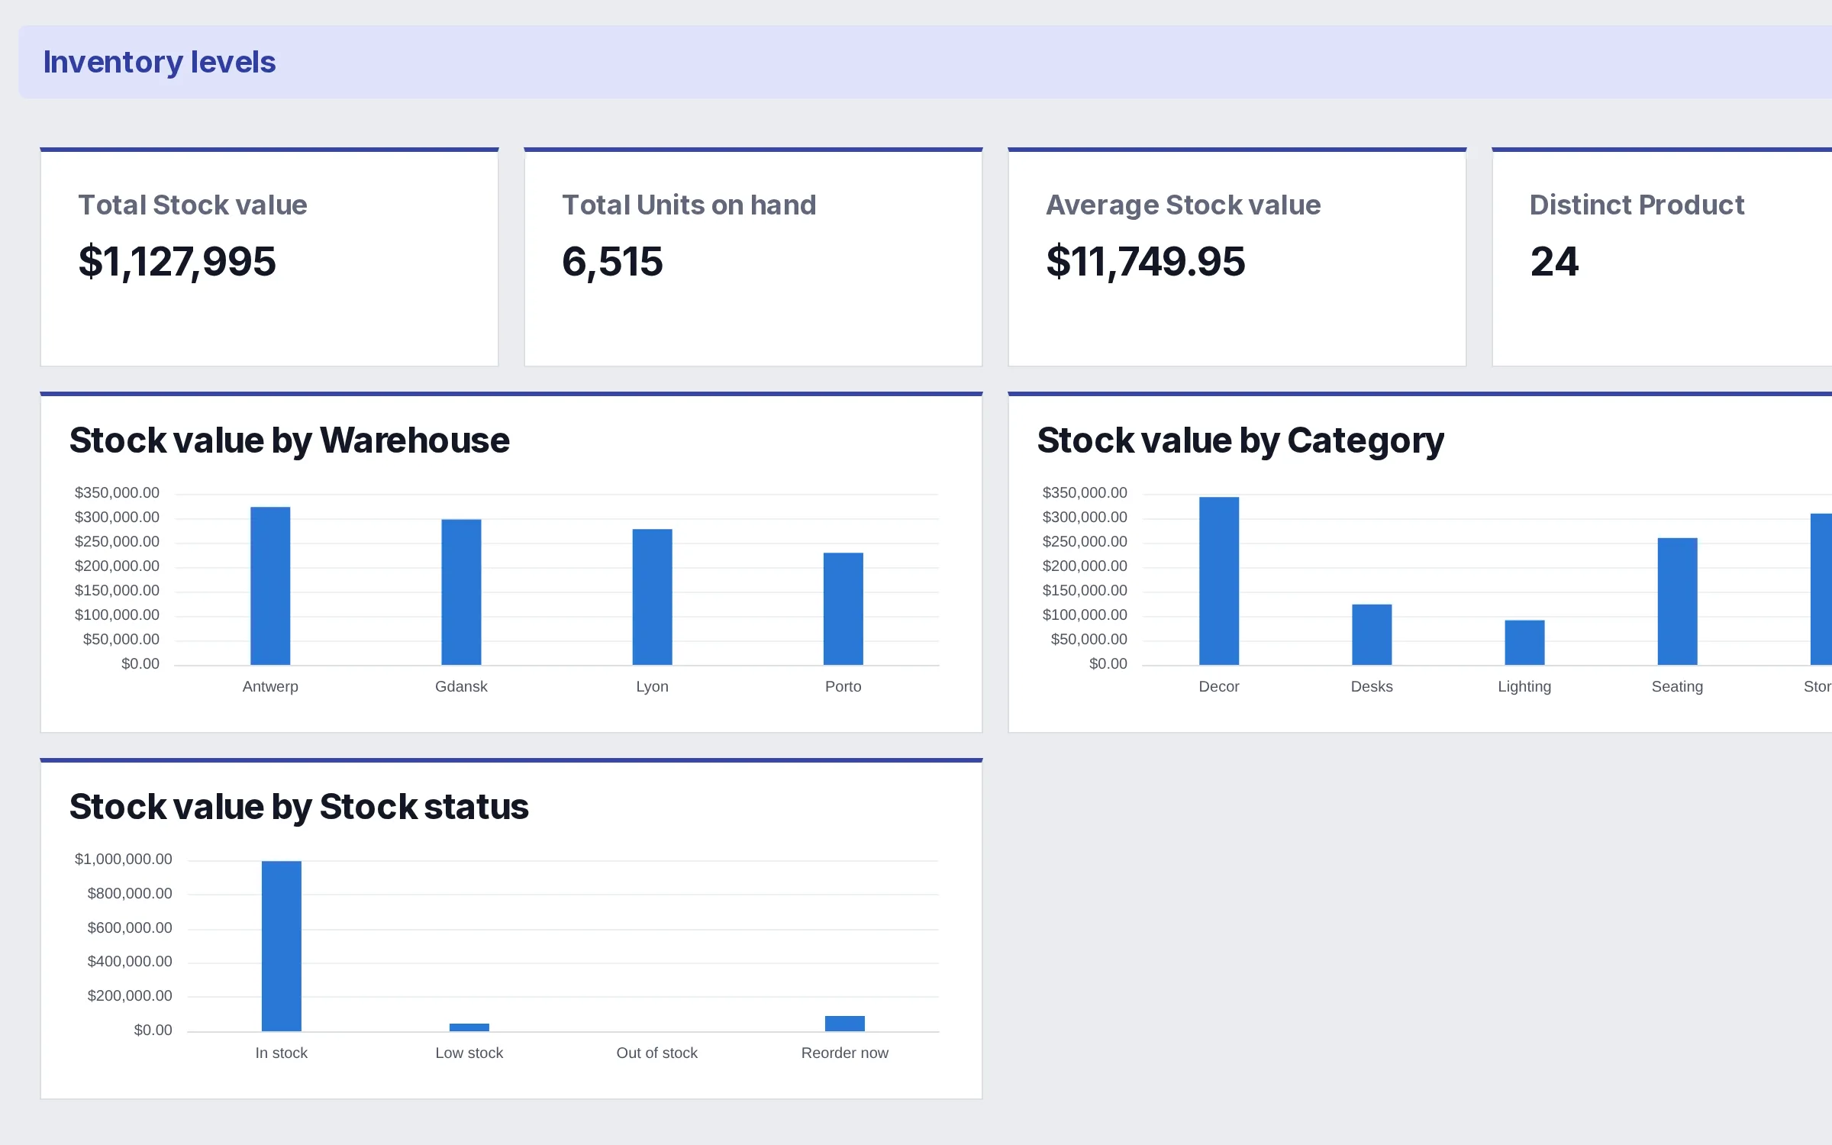Select the In stock bar
Image resolution: width=1832 pixels, height=1145 pixels.
(281, 946)
